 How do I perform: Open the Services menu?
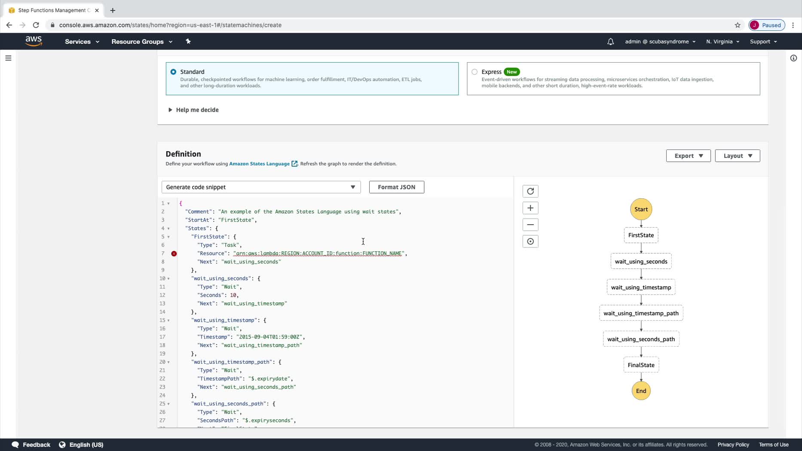coord(82,42)
